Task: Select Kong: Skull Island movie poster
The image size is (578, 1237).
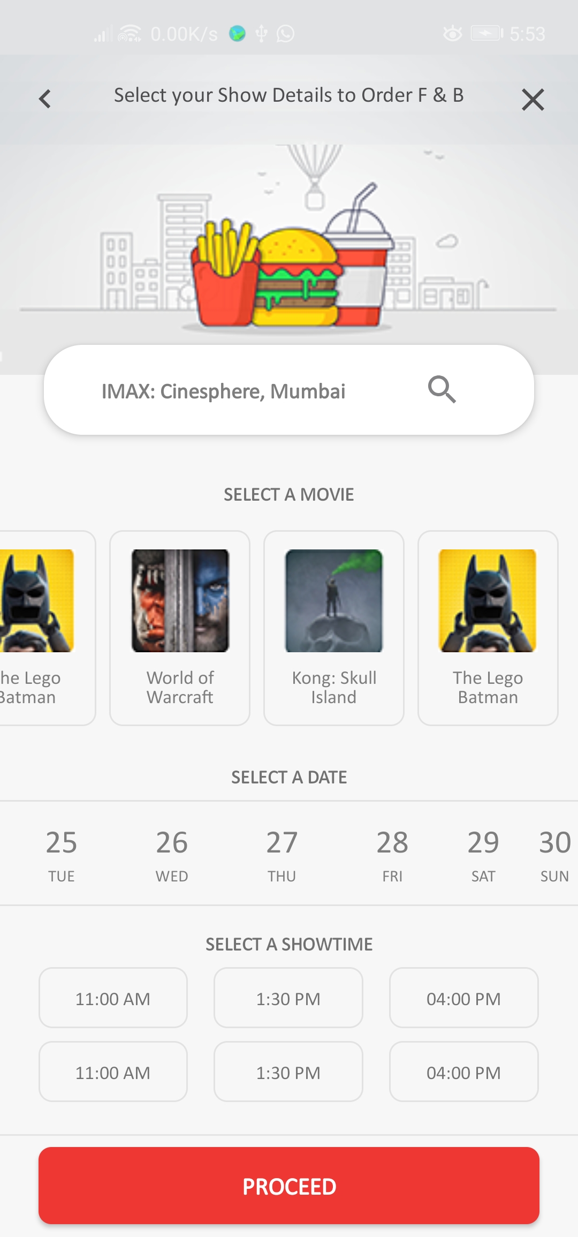Action: (x=334, y=601)
